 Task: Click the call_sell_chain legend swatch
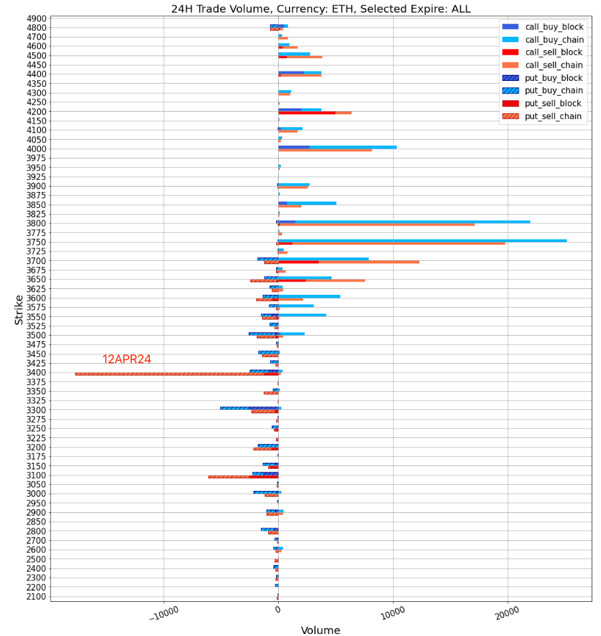(x=511, y=66)
